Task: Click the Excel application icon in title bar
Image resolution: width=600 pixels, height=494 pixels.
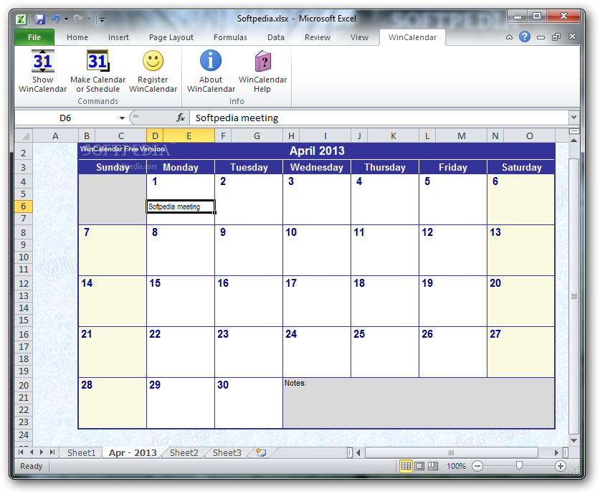Action: pyautogui.click(x=21, y=19)
